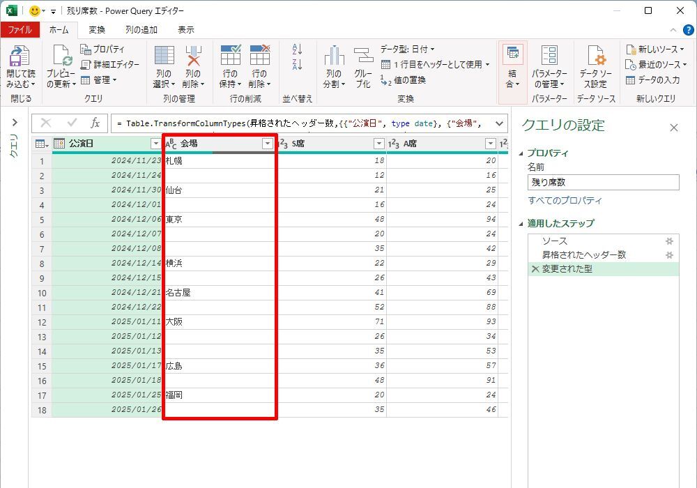This screenshot has height=488, width=697.
Task: Open the Data Source Settings (データソース設定) icon
Action: point(595,57)
